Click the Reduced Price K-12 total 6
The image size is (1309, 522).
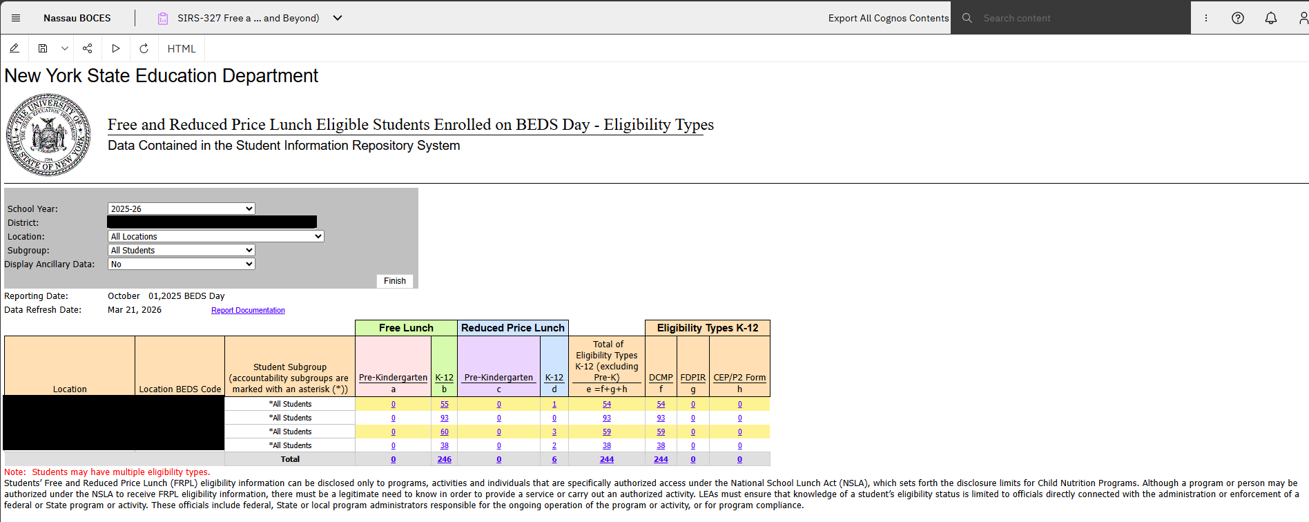(554, 460)
